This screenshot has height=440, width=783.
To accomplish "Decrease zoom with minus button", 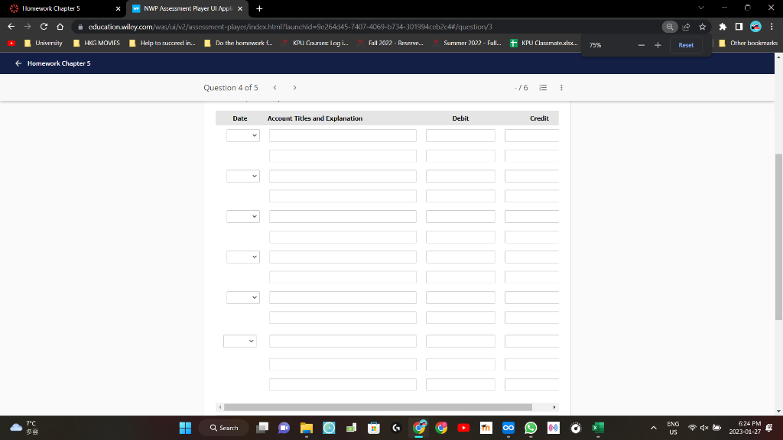I will (x=642, y=45).
